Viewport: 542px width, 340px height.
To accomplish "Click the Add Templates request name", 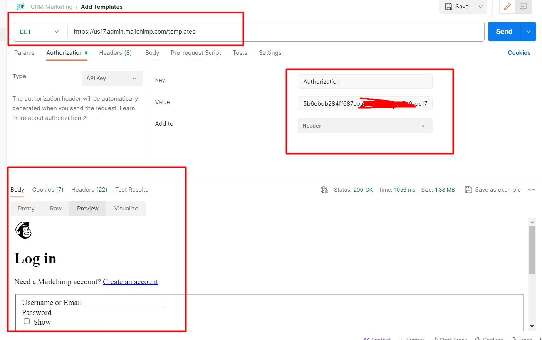I will (x=102, y=7).
